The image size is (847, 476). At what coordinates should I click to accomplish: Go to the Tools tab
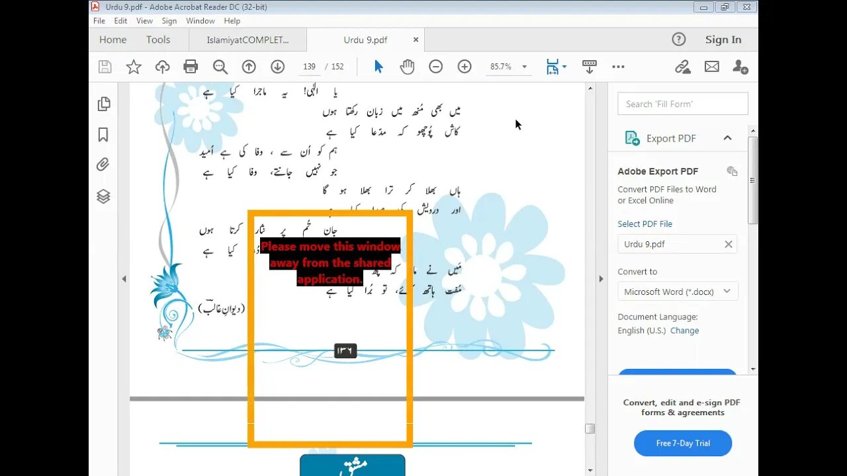click(x=158, y=40)
